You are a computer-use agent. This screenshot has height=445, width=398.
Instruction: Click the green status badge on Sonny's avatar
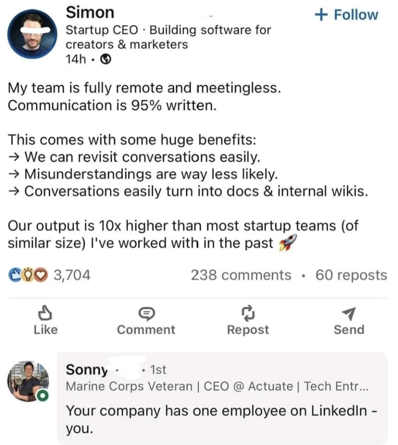[43, 395]
